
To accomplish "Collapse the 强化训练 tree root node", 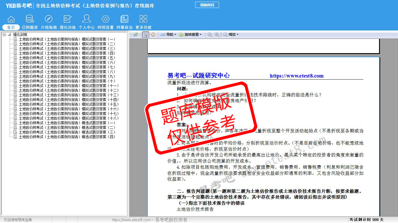I will click(x=4, y=35).
